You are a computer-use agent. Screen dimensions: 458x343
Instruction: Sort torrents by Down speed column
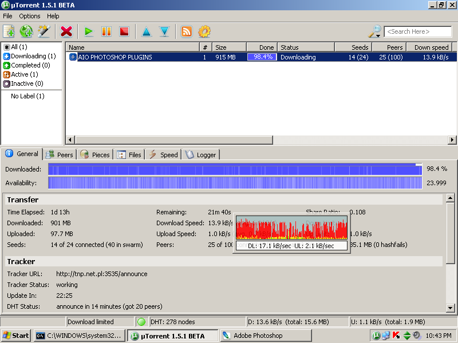(431, 47)
